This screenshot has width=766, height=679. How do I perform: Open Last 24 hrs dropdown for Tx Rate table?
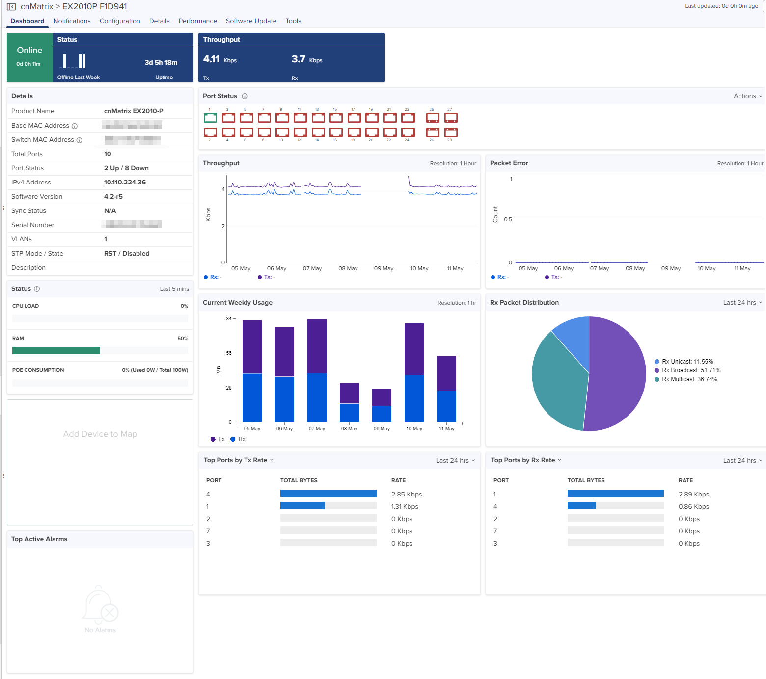(x=455, y=461)
